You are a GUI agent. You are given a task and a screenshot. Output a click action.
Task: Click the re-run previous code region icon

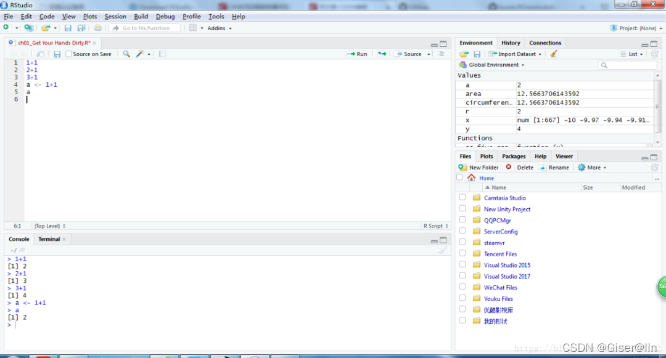tap(382, 54)
